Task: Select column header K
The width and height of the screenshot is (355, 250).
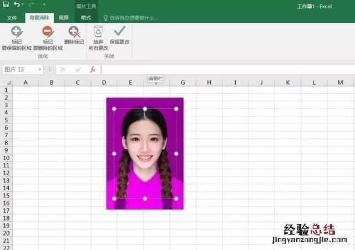Action: click(288, 83)
